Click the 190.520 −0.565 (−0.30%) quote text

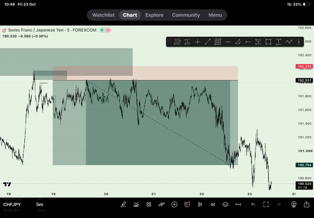[25, 36]
